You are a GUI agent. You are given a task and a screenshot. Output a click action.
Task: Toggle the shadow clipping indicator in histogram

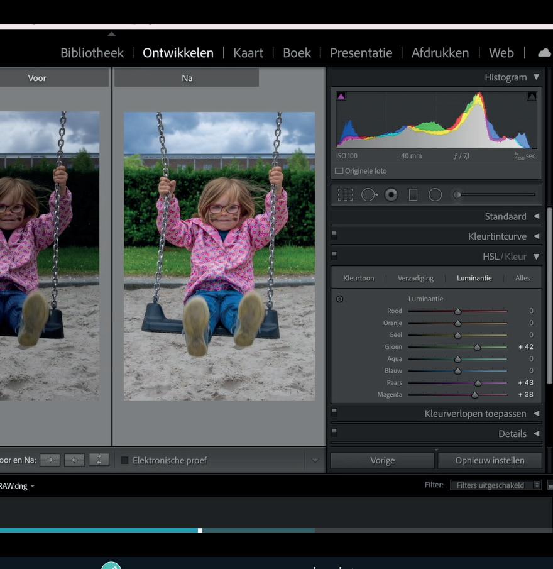341,96
